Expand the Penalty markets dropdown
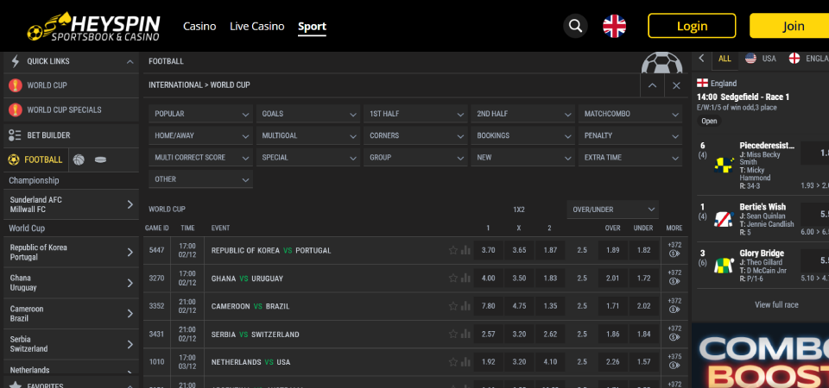The width and height of the screenshot is (829, 388). (x=630, y=135)
